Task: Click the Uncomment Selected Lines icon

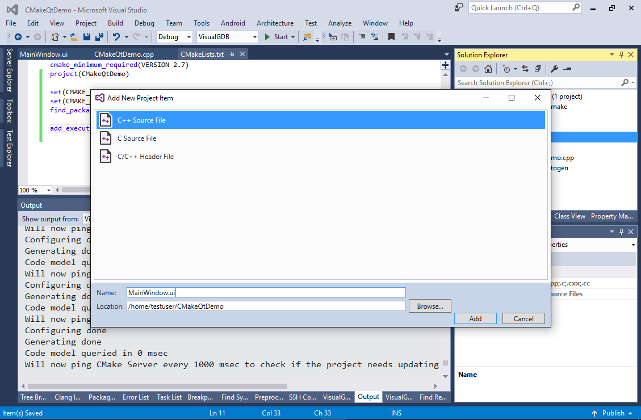Action: pyautogui.click(x=375, y=37)
